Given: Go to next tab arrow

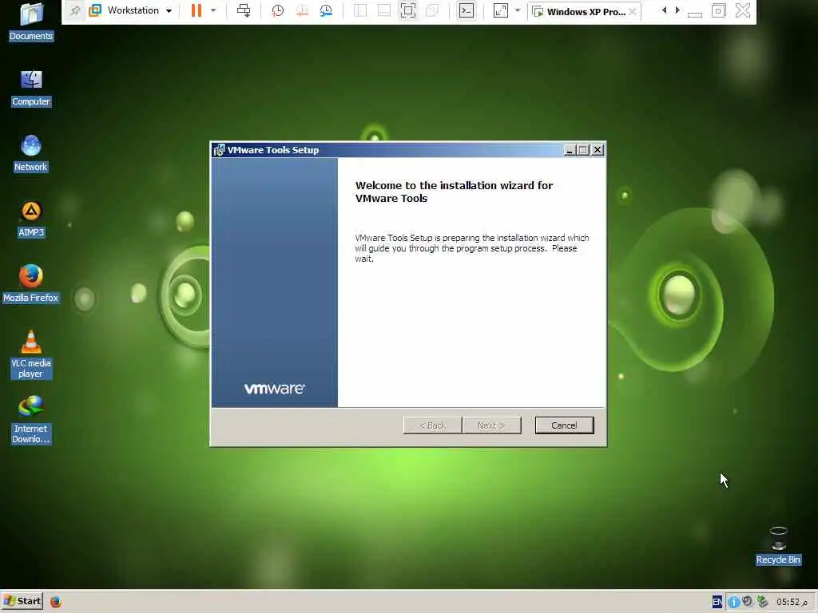Looking at the screenshot, I should pos(677,10).
